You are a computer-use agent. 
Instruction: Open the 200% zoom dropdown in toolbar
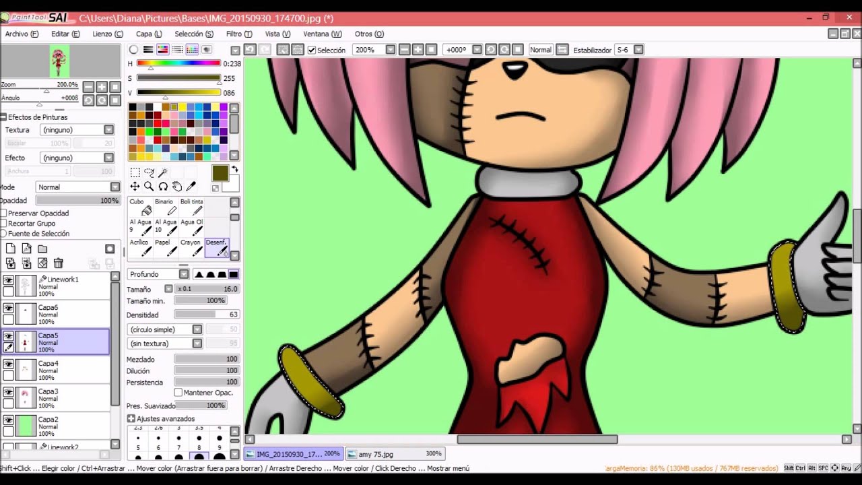click(390, 50)
